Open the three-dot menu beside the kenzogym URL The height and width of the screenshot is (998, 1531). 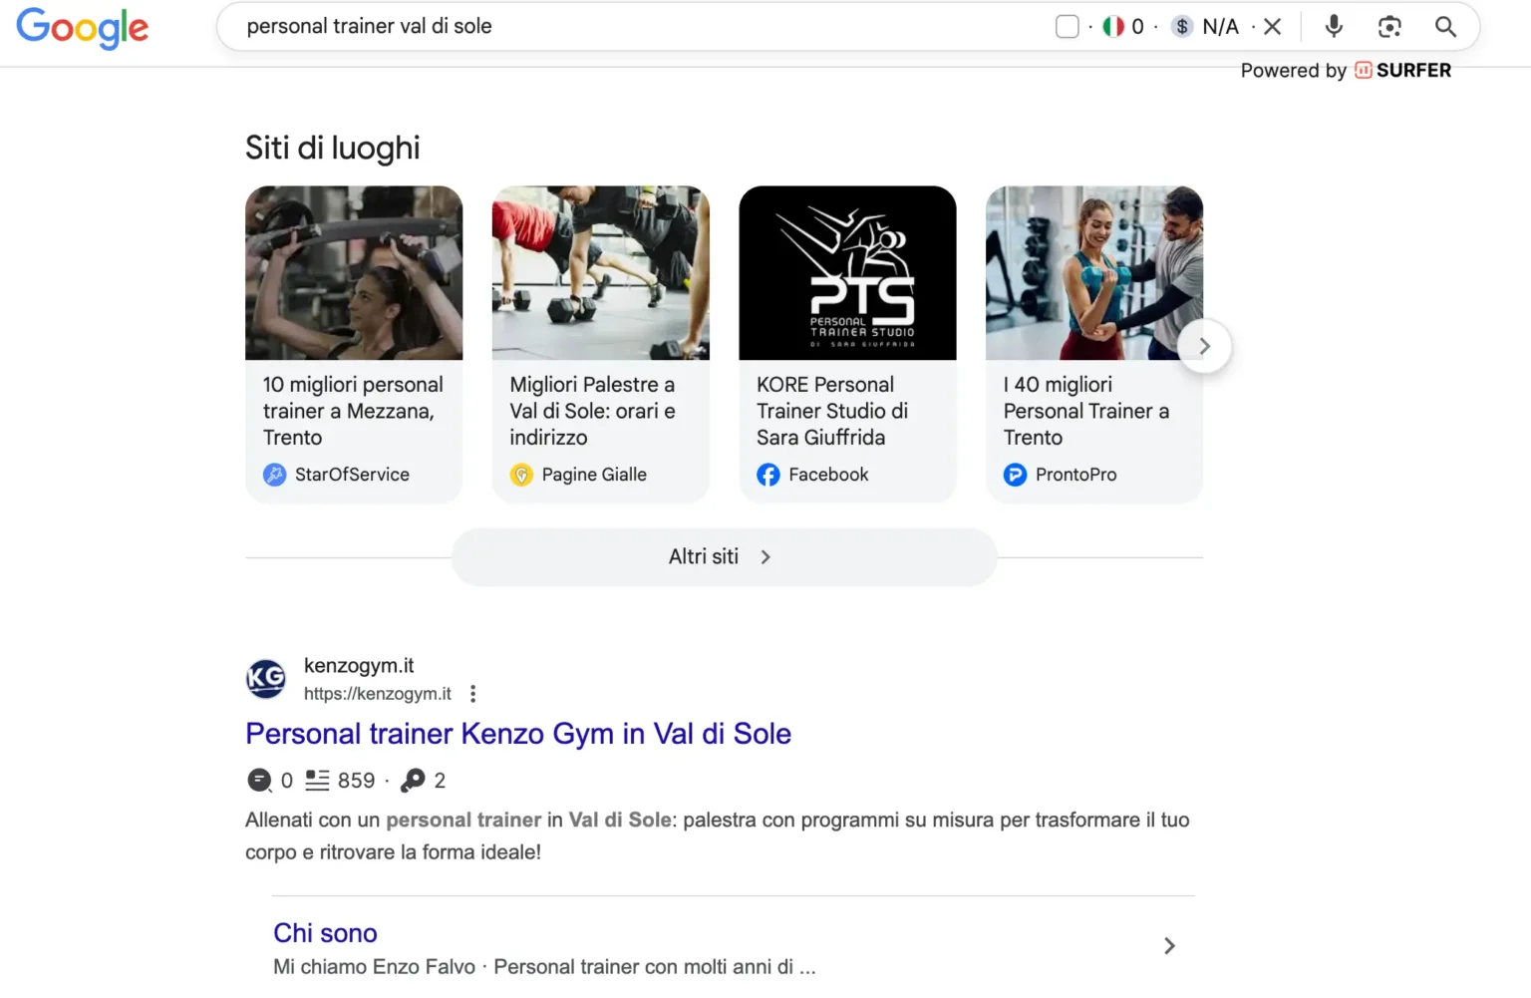(472, 692)
